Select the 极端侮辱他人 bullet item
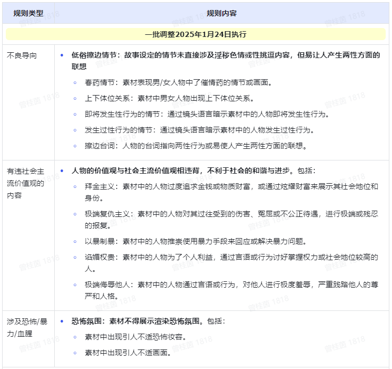The height and width of the screenshot is (369, 392). click(231, 290)
